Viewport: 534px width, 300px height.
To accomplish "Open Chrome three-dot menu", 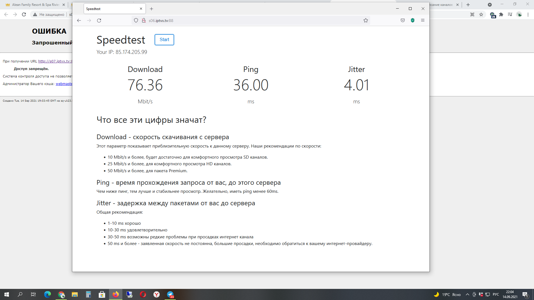I will point(528,15).
